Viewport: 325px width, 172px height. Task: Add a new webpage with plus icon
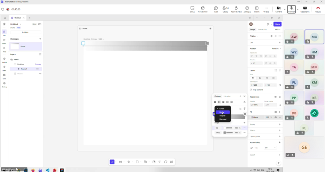pyautogui.click(x=40, y=39)
